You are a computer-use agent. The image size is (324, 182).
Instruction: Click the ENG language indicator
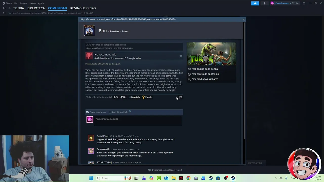pos(293,178)
